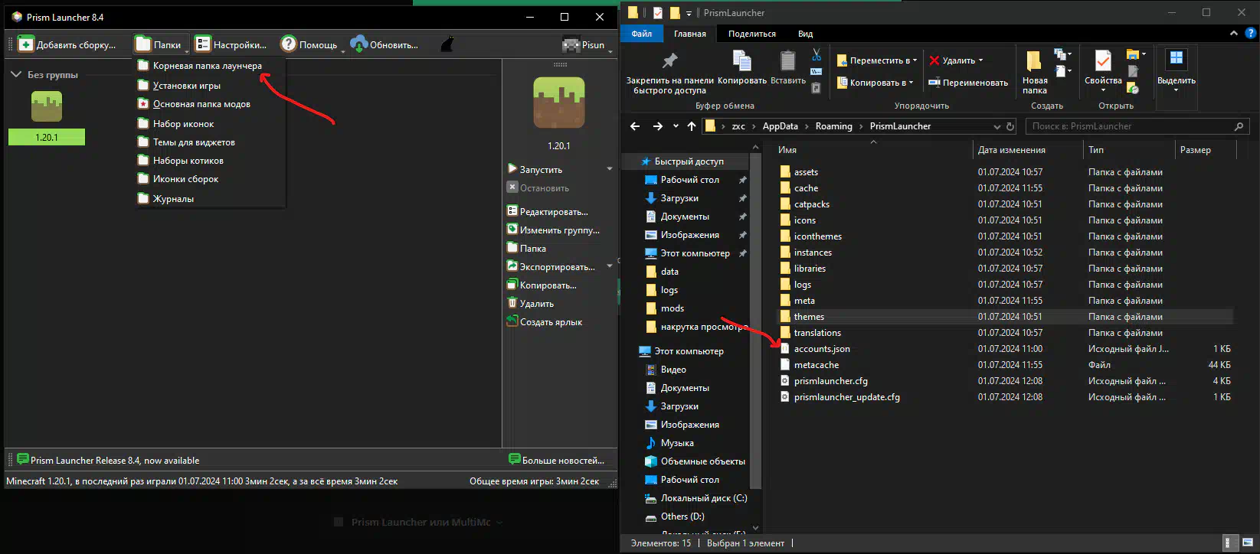1260x554 pixels.
Task: Click the Explorer Forward navigation arrow
Action: [658, 126]
